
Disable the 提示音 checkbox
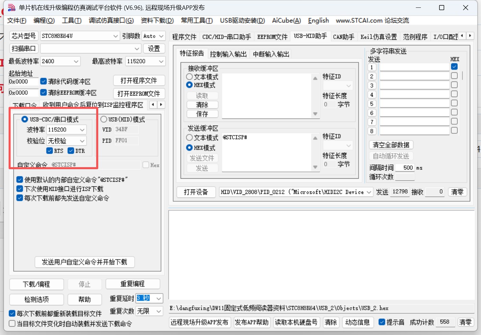point(382,322)
